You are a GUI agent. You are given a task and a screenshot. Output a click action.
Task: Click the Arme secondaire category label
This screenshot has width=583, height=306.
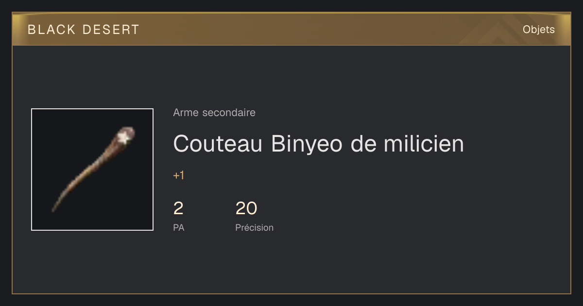(x=214, y=113)
